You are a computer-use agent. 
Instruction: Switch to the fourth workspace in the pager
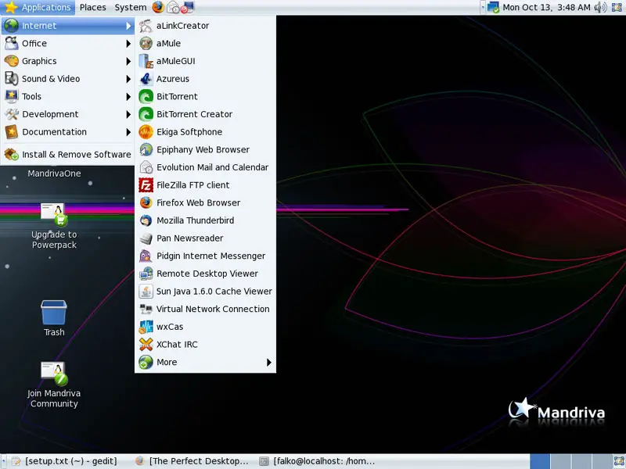tap(602, 461)
